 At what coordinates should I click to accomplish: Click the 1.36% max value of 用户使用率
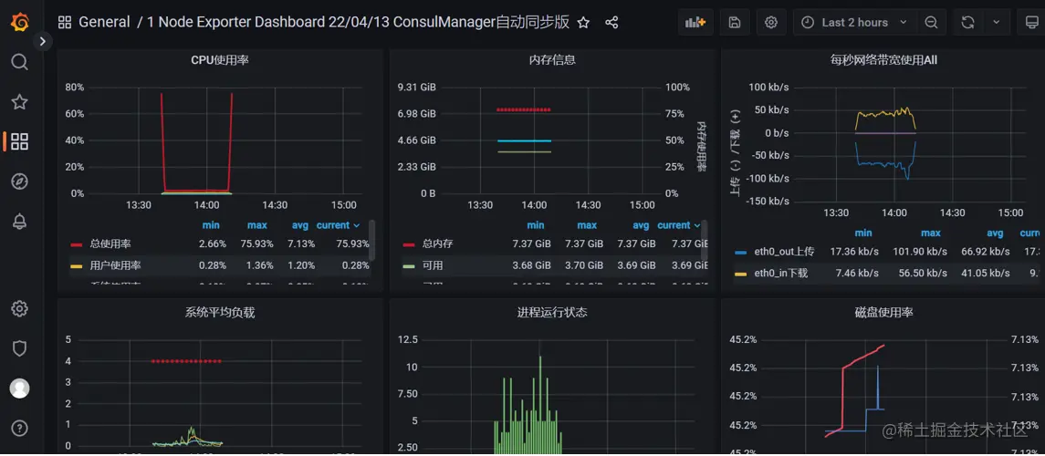[259, 265]
